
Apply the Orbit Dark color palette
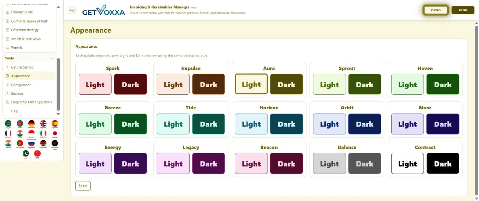coord(365,124)
